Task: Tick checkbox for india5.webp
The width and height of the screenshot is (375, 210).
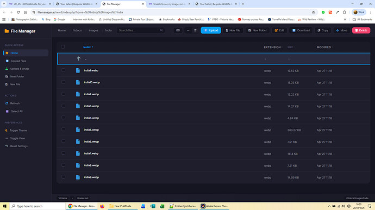Action: [x=63, y=129]
